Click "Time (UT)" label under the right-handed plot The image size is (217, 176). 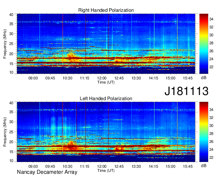pos(106,82)
